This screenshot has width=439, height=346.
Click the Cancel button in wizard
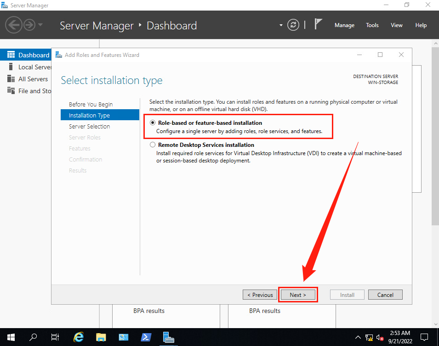coord(385,295)
